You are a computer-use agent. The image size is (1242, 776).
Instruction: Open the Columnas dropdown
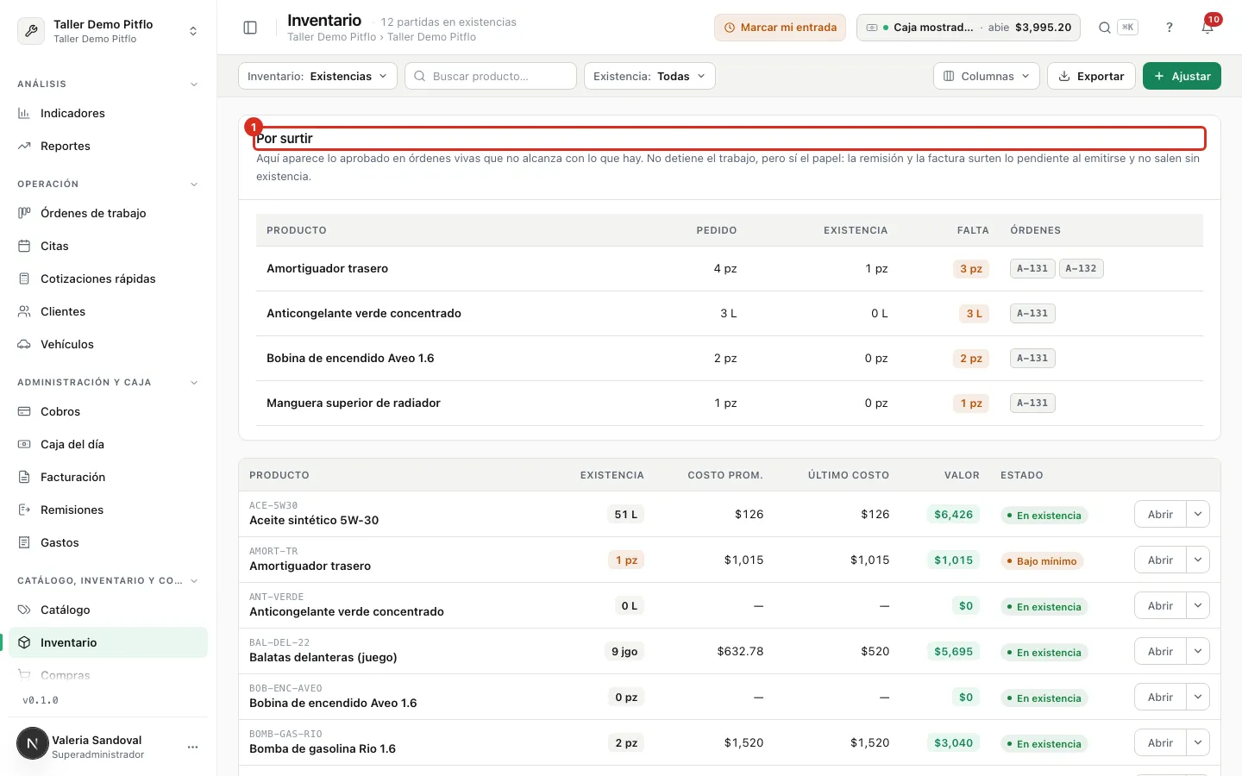(x=987, y=76)
